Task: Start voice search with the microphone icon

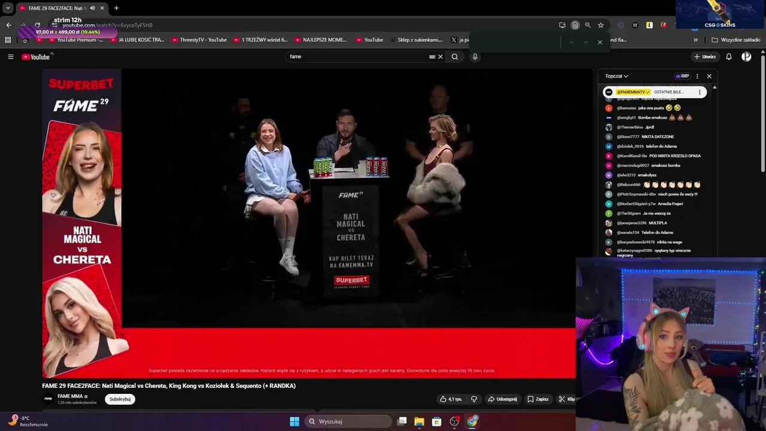Action: [475, 57]
